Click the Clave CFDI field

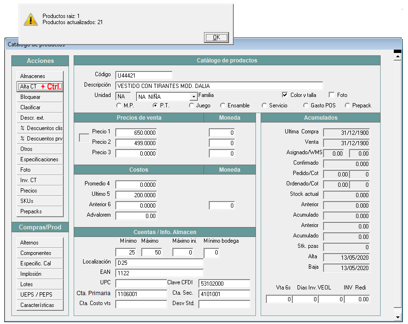point(224,284)
